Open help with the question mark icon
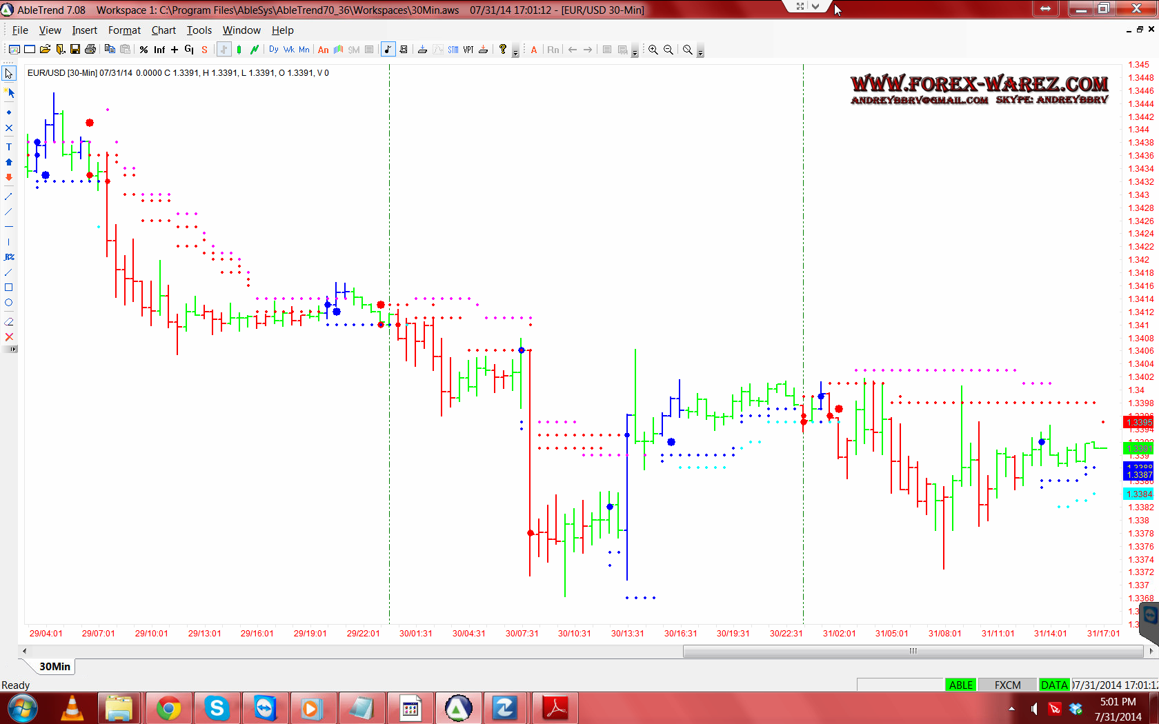Image resolution: width=1159 pixels, height=724 pixels. 503,50
